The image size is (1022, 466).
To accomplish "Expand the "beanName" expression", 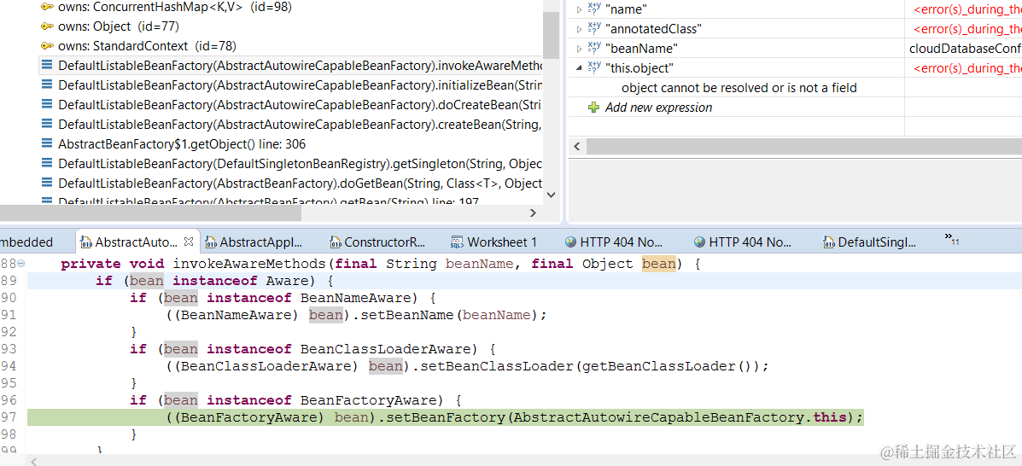I will (x=578, y=49).
